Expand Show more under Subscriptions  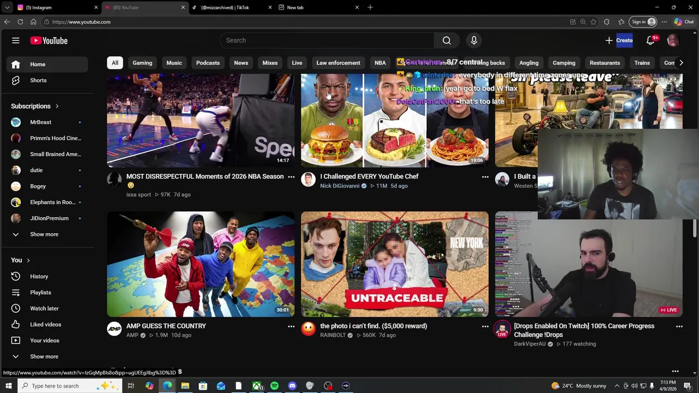[x=47, y=234]
